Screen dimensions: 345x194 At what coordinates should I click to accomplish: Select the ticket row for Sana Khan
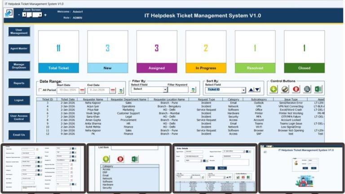(x=180, y=117)
